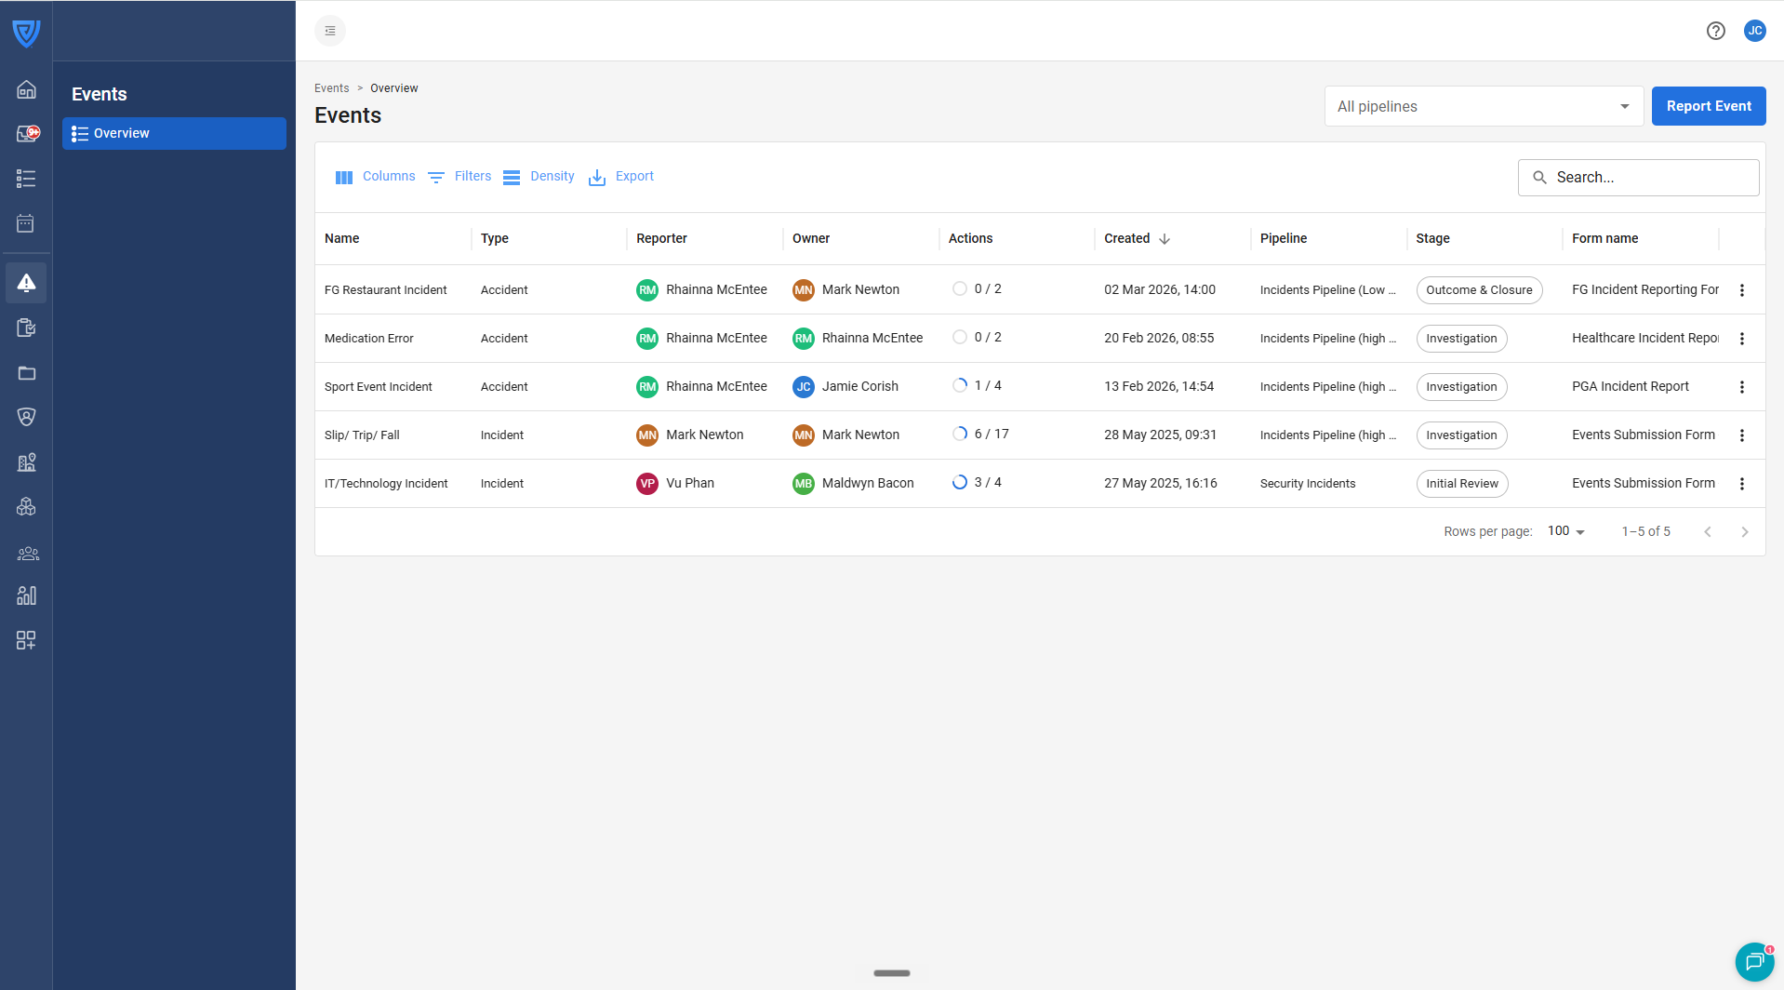Open the Sport Event Incident event

pos(379,387)
